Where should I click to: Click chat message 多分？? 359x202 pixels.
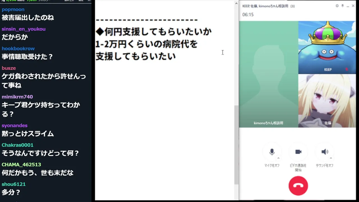[x=11, y=192]
